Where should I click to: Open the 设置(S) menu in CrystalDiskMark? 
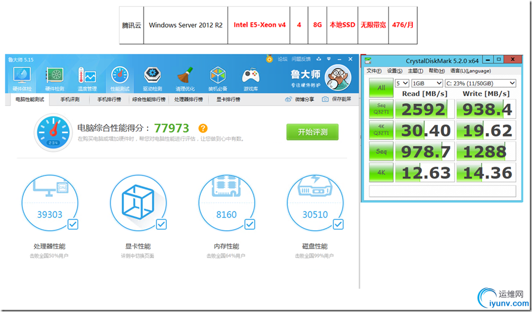click(395, 71)
